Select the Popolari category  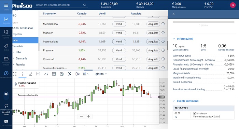click(17, 34)
